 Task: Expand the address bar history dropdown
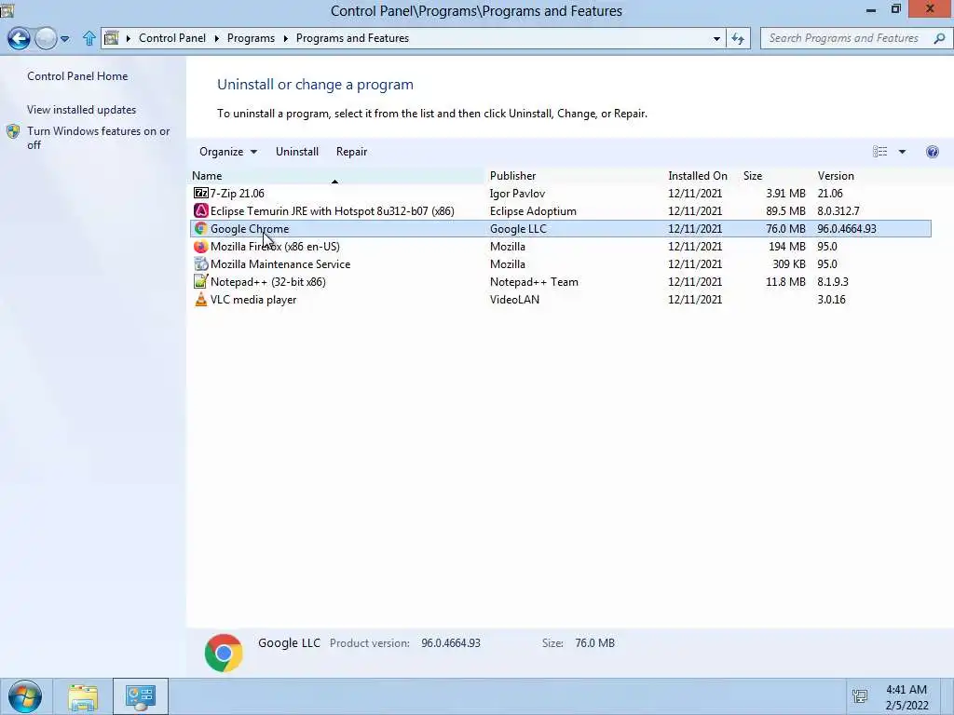pyautogui.click(x=716, y=38)
